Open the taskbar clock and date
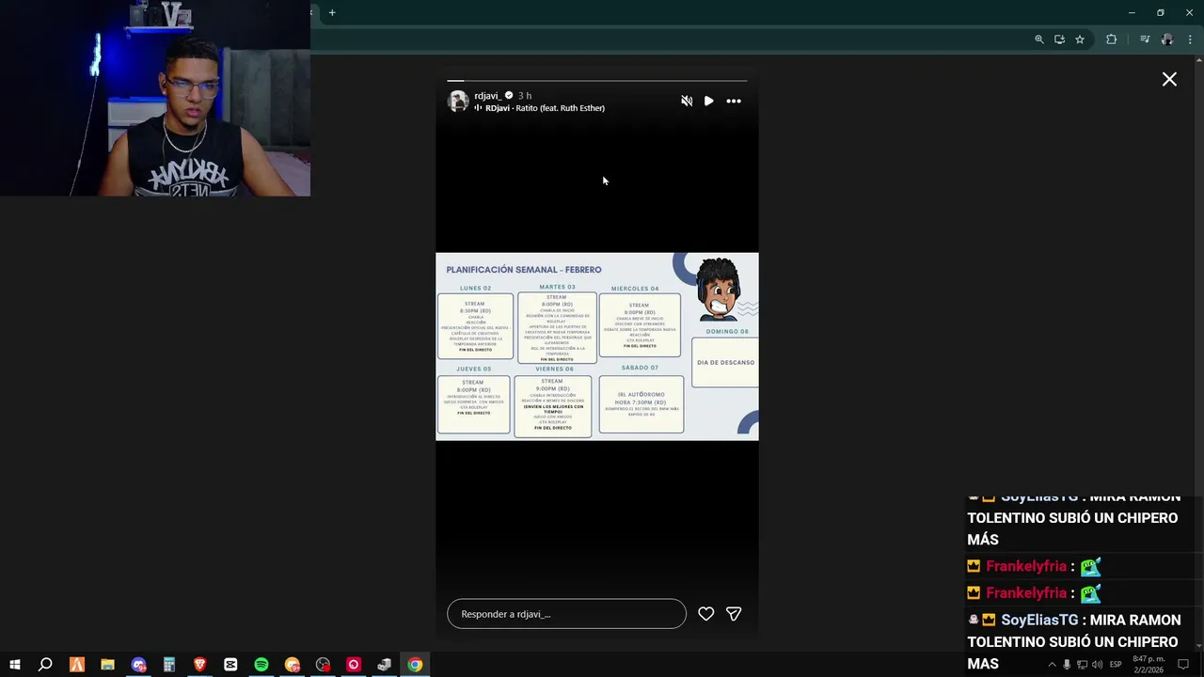This screenshot has width=1204, height=677. [x=1149, y=665]
